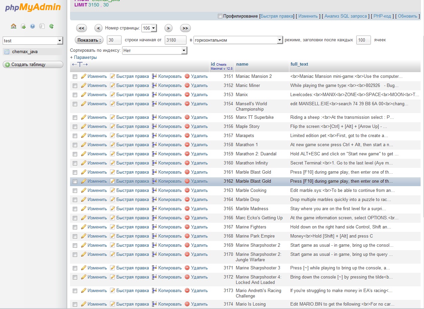Click copy icon for Marble Madness row
424x309 pixels.
154,209
